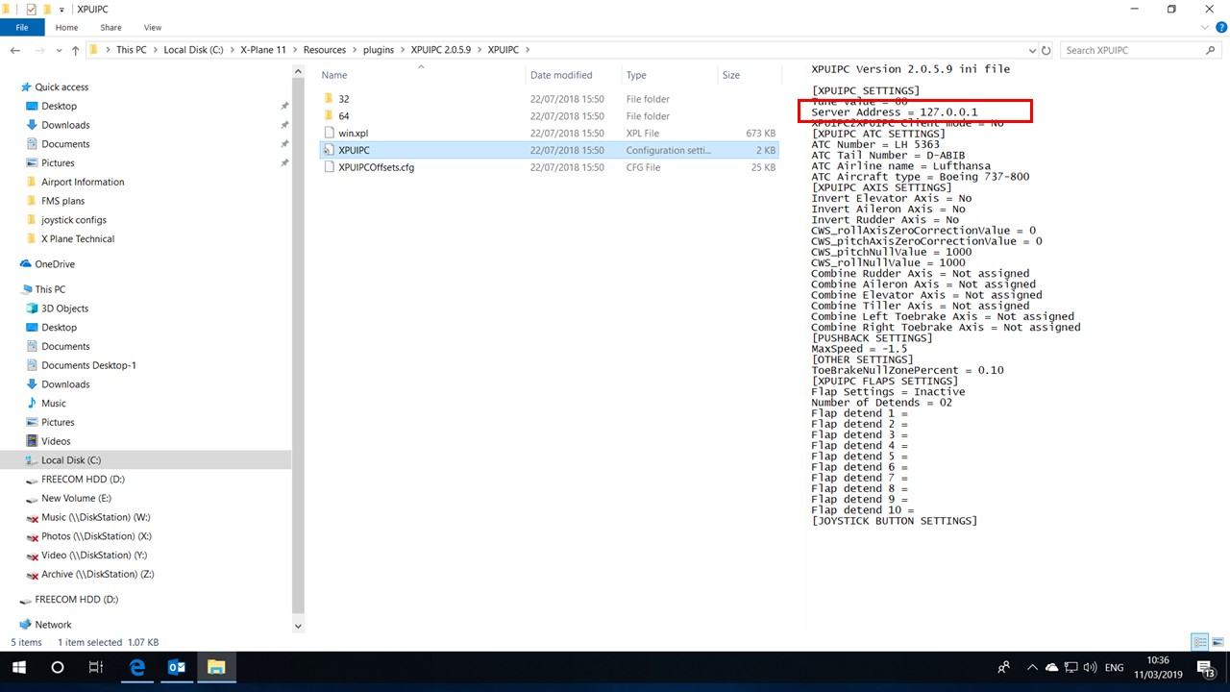Open Photos (\\DiskStation) (X:) drive
This screenshot has height=692, width=1230.
coord(96,536)
